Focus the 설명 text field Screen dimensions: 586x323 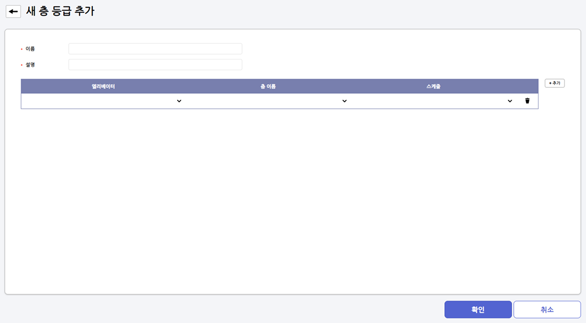pos(155,64)
